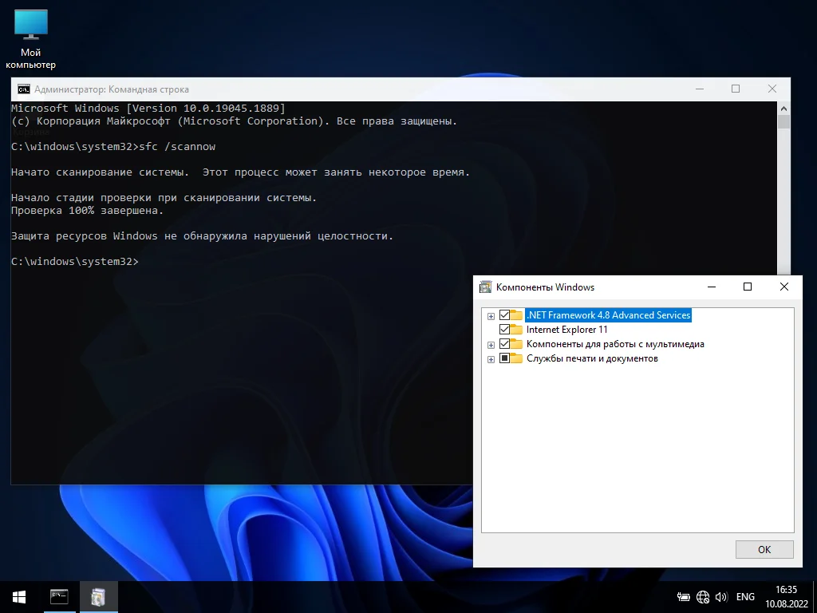Open the volume speaker tray icon
Viewport: 817px width, 613px height.
[x=721, y=596]
